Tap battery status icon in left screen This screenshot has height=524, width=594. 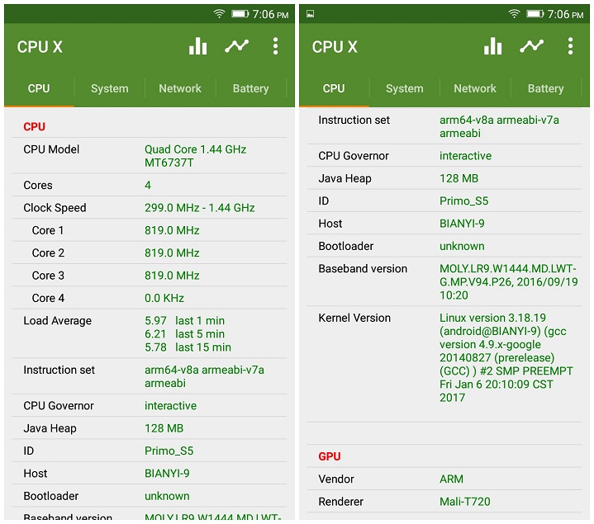pyautogui.click(x=240, y=14)
